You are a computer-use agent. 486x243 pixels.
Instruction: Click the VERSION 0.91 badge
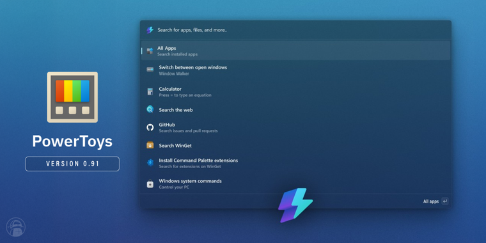click(72, 164)
